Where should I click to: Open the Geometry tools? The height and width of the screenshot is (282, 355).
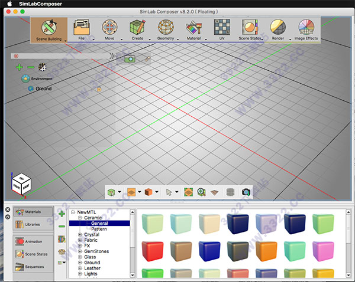coord(166,30)
